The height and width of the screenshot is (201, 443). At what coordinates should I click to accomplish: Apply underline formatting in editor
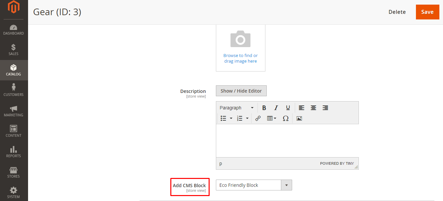288,108
